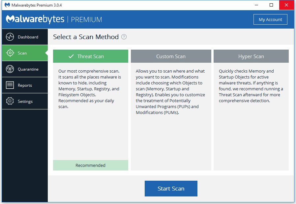
Task: Open My Account
Action: coord(270,19)
